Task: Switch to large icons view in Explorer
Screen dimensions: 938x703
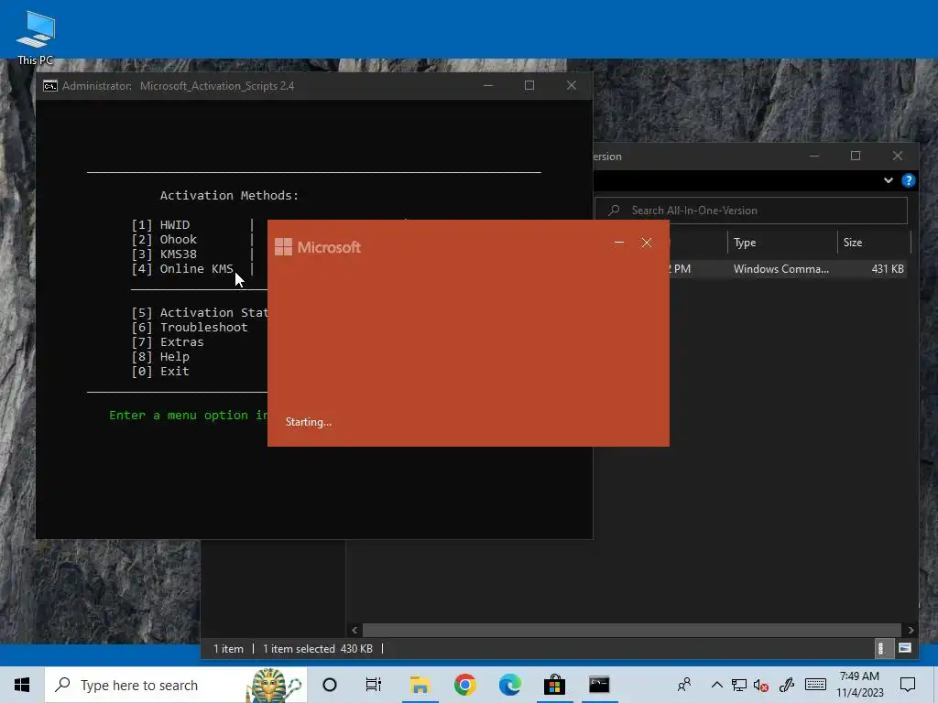Action: click(x=904, y=649)
